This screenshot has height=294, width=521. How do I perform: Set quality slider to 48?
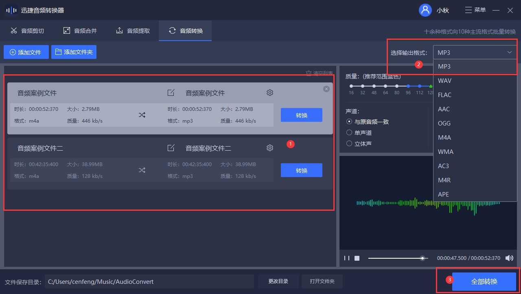point(374,86)
